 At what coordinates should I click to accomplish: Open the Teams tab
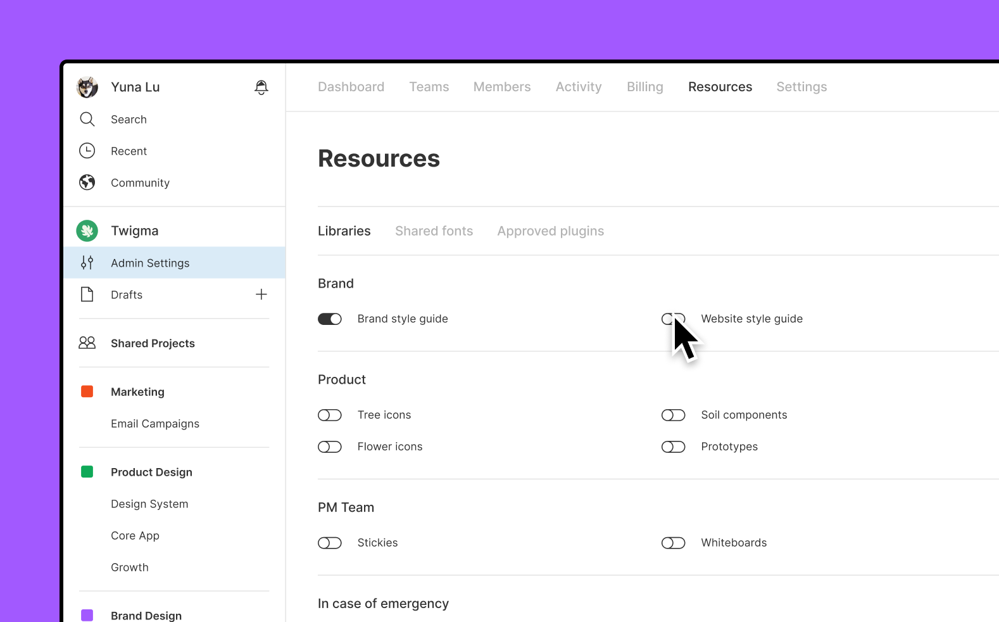pyautogui.click(x=429, y=87)
